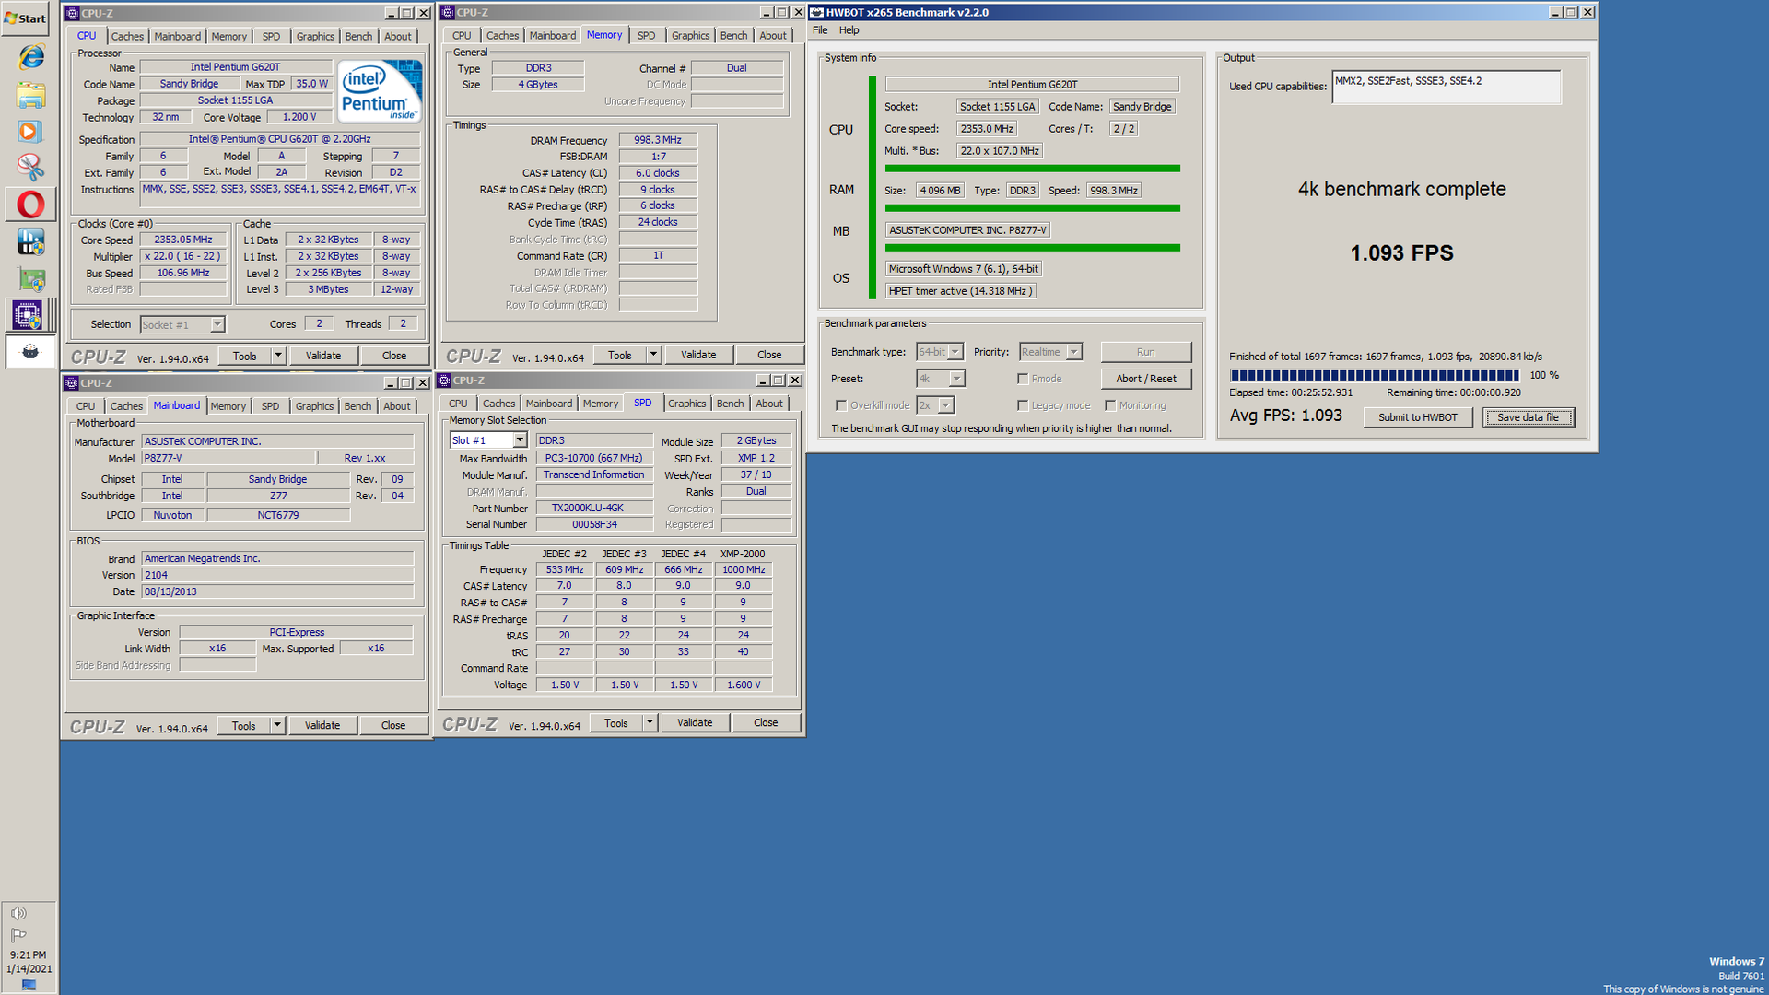The width and height of the screenshot is (1769, 995).
Task: Click the BIOS Version 2104 field
Action: click(277, 575)
